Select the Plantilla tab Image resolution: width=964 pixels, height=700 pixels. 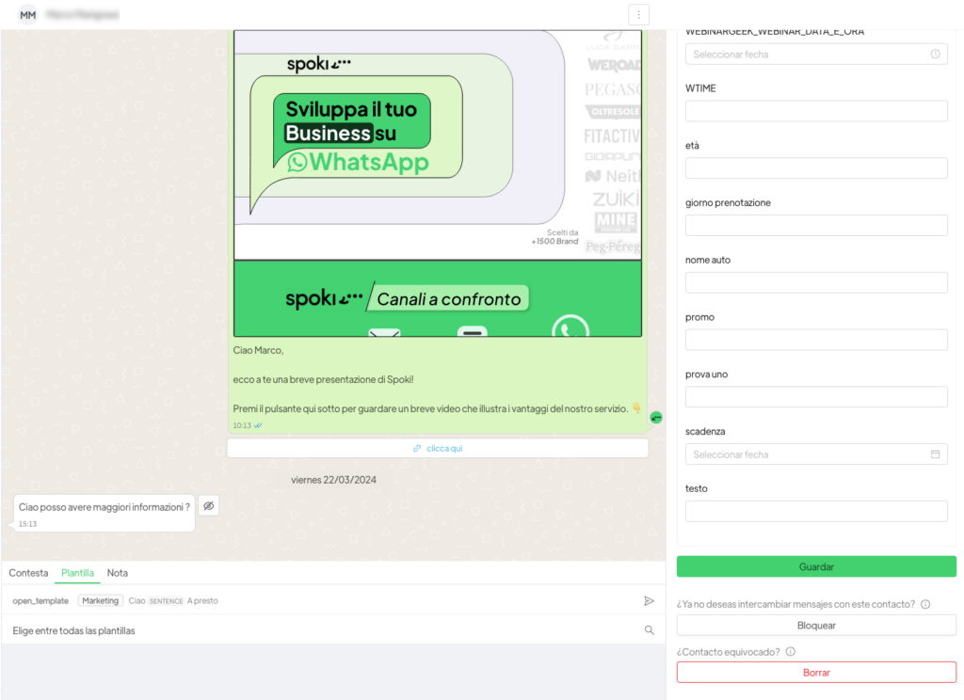tap(77, 573)
